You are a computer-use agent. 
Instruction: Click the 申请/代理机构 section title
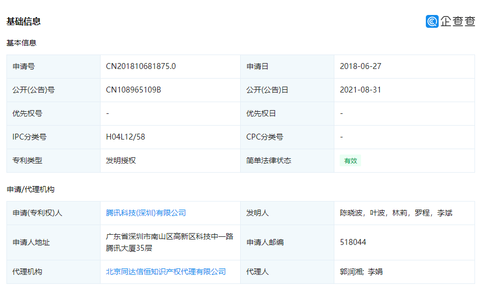point(30,189)
